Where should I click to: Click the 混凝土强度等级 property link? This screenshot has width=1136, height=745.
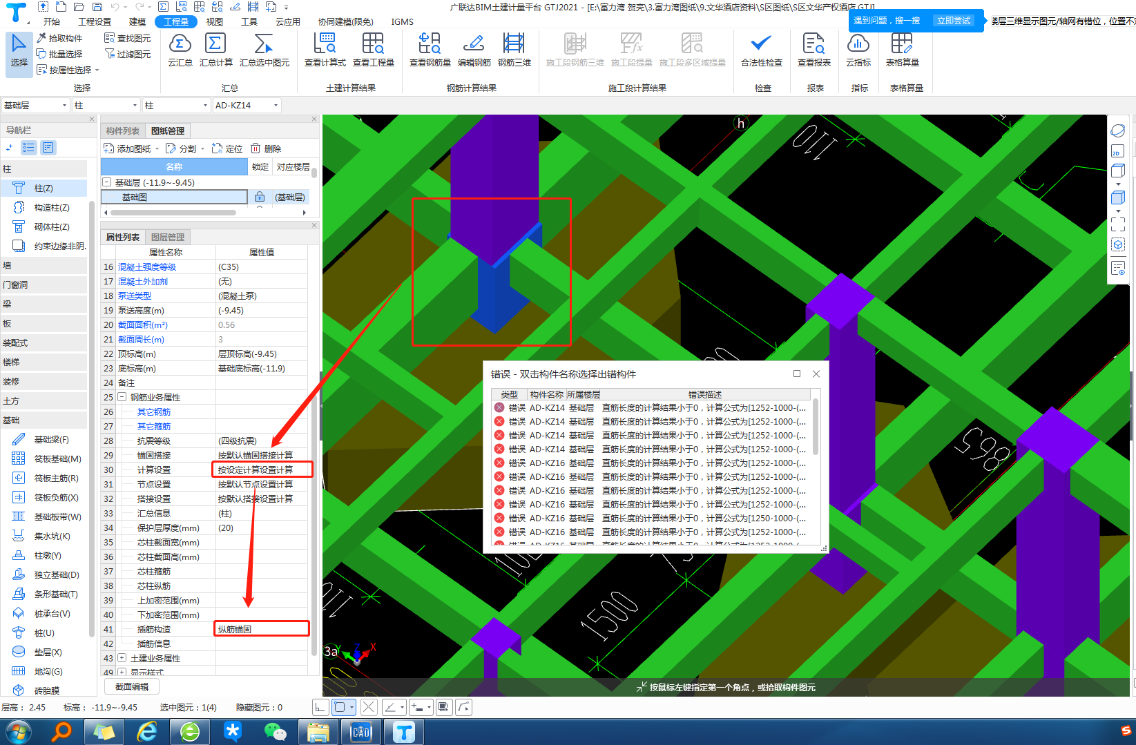point(147,267)
